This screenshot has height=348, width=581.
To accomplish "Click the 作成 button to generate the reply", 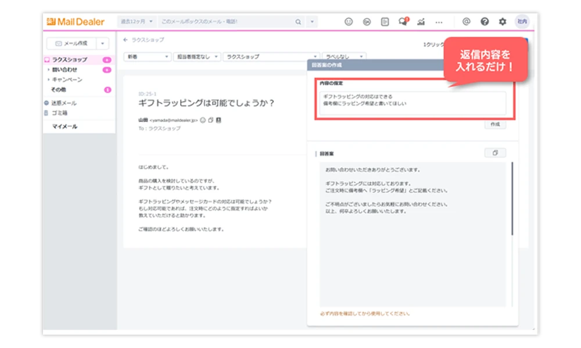I will (x=497, y=124).
